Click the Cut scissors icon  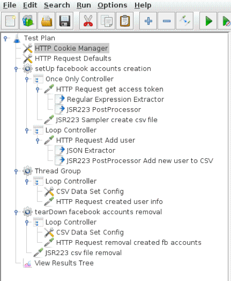pos(88,21)
